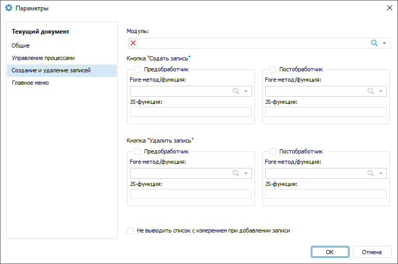
Task: Open Fore-метод dropdown in Создать запись Предобработчик
Action: (246, 91)
